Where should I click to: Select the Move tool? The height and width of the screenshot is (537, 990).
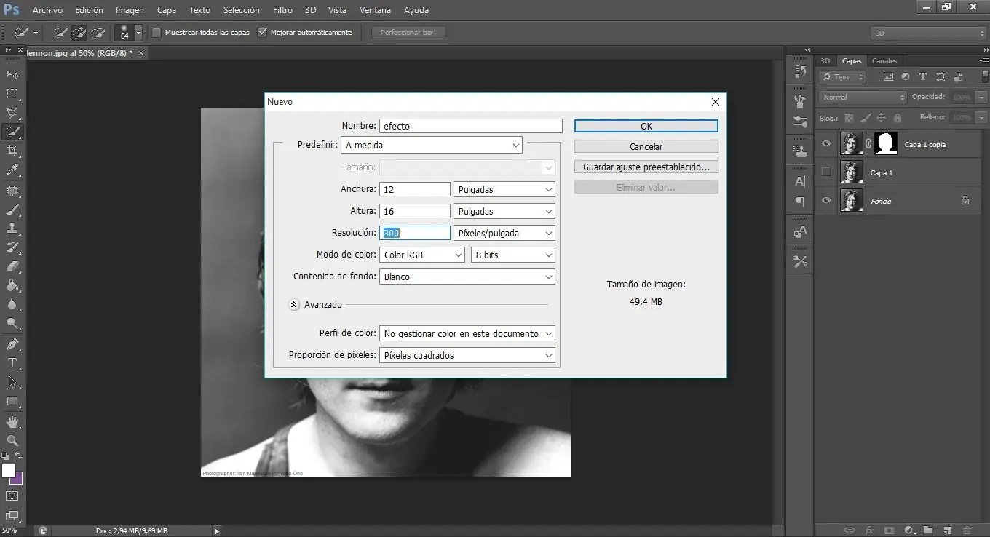click(12, 74)
